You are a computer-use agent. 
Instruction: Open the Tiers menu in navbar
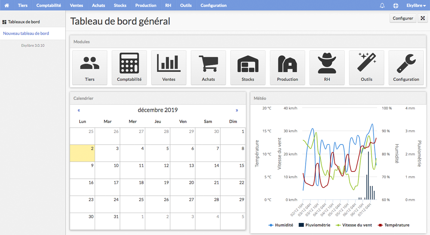23,5
